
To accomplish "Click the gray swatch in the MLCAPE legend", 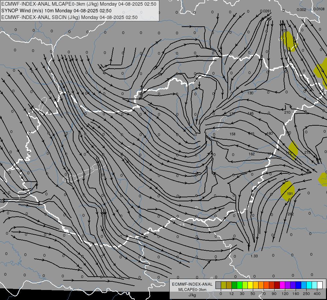I will point(218,285).
